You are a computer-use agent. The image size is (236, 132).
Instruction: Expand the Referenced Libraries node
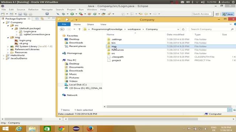pyautogui.click(x=8, y=49)
